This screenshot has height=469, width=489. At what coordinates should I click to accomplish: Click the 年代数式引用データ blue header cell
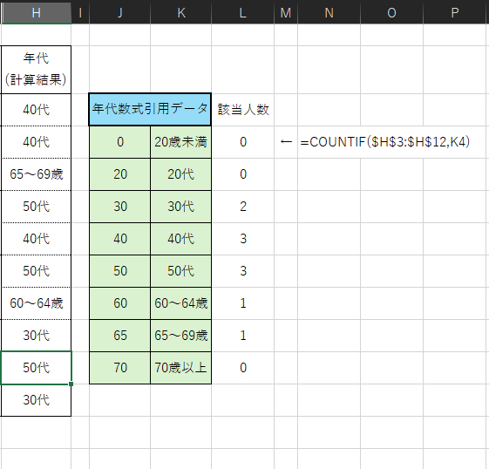150,110
